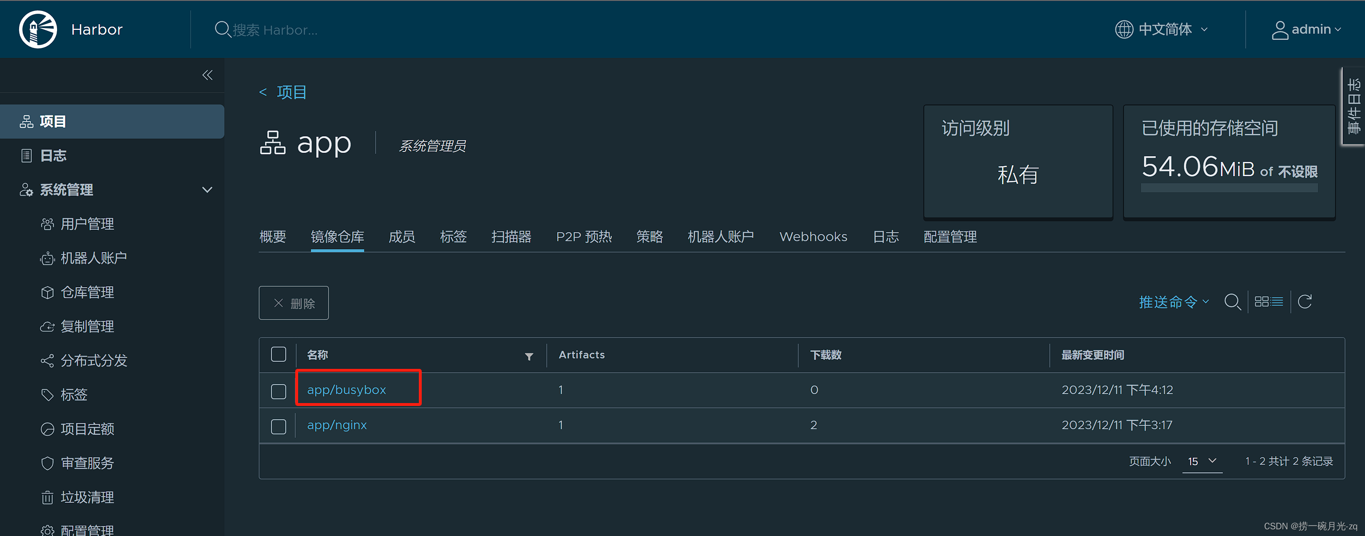Collapse the 系统管理 menu chevron
The image size is (1365, 536).
tap(207, 189)
